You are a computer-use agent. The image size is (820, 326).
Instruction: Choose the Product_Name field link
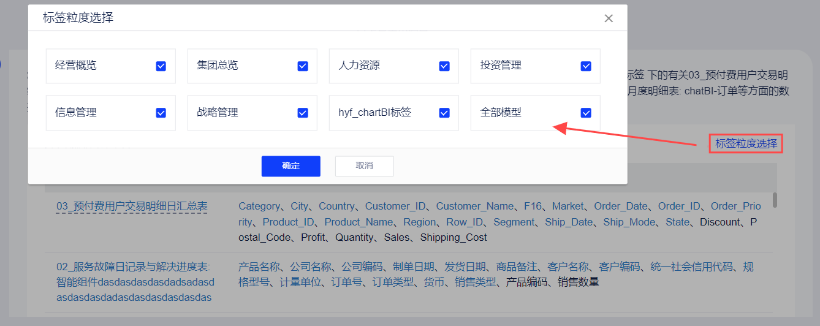pyautogui.click(x=359, y=222)
